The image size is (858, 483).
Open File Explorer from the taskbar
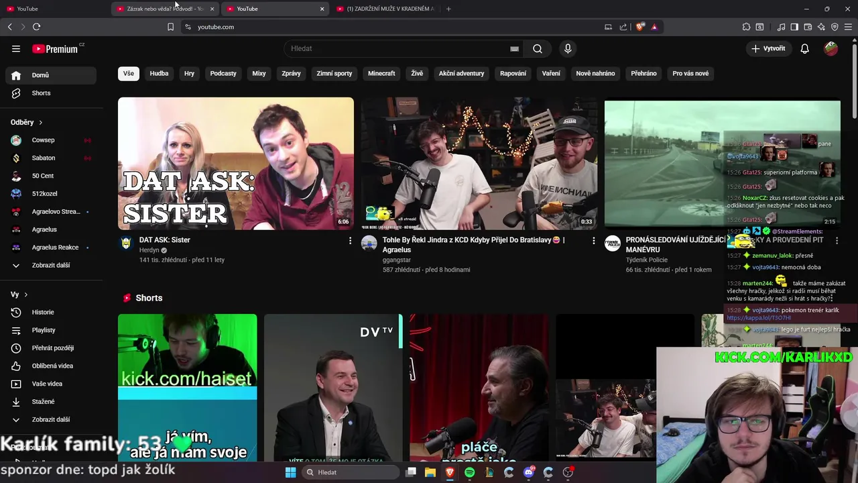(x=430, y=472)
